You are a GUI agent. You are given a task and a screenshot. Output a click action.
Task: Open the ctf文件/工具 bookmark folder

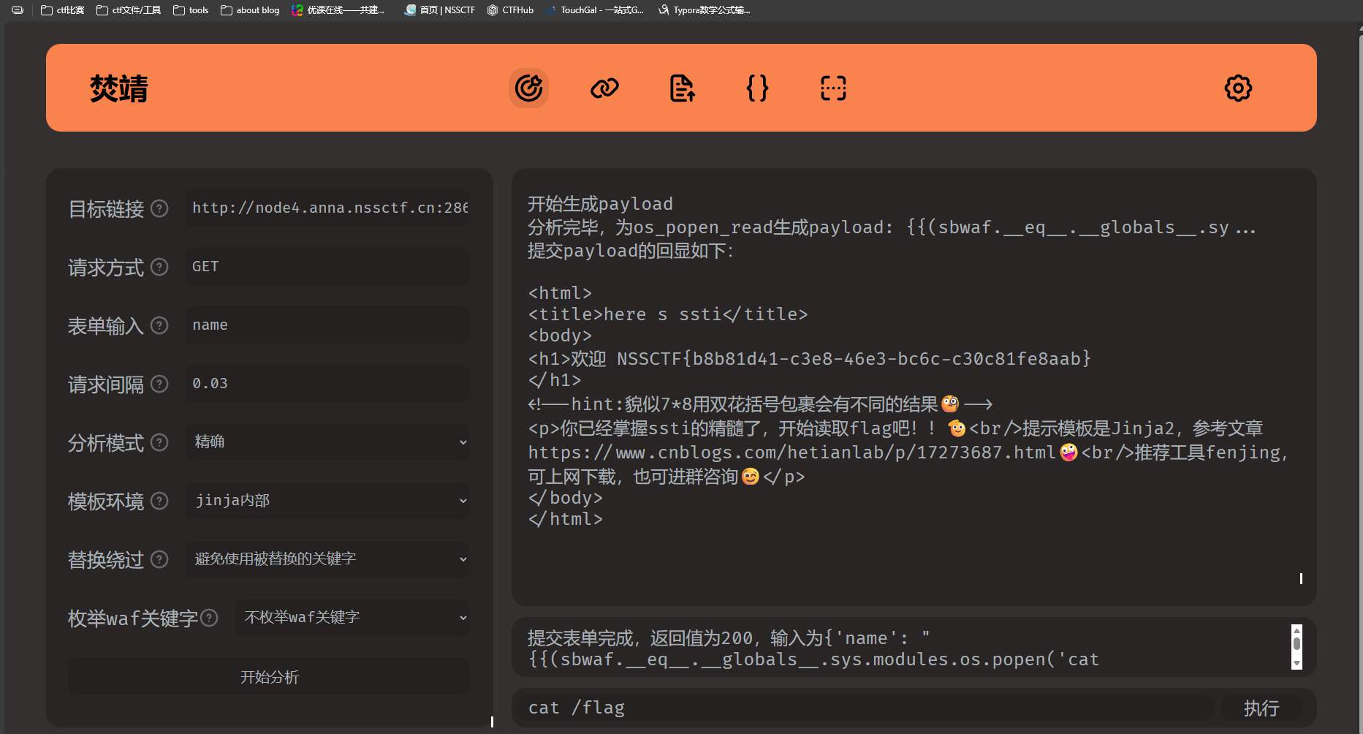point(129,10)
